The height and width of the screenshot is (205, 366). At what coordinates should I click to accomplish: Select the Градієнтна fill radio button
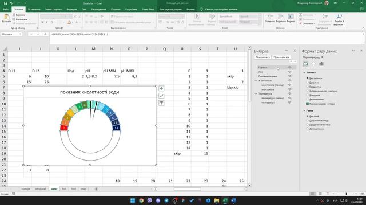307,87
